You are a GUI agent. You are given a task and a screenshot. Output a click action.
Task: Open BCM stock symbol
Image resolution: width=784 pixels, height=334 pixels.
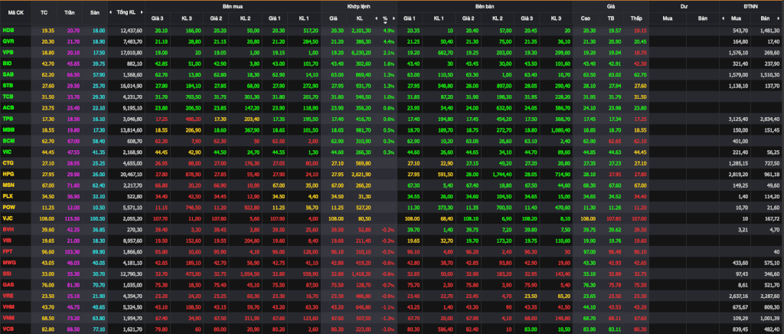coord(8,140)
